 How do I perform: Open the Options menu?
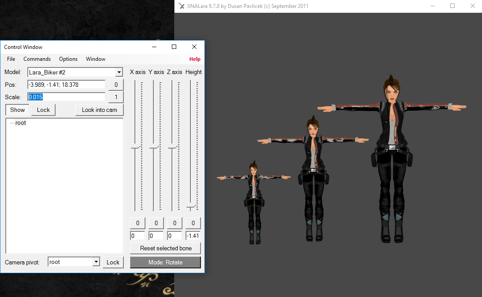coord(68,59)
